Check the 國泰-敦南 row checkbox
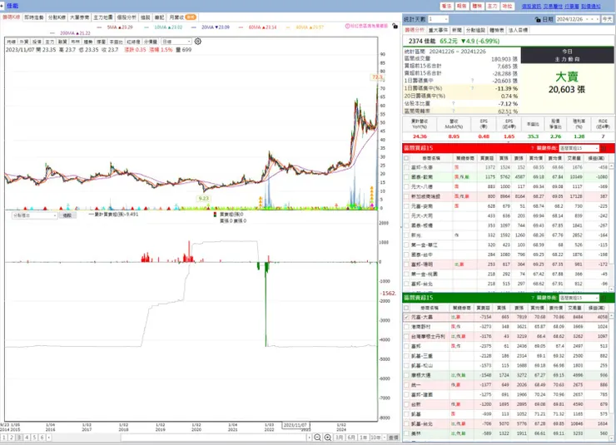 pos(406,177)
